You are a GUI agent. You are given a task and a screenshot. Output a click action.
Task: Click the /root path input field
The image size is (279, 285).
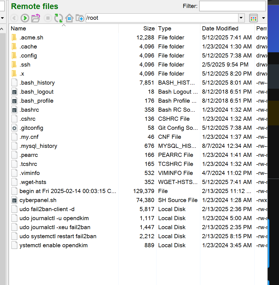pyautogui.click(x=162, y=18)
